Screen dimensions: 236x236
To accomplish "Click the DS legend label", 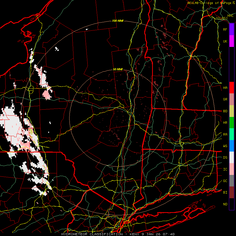I will [225, 158].
